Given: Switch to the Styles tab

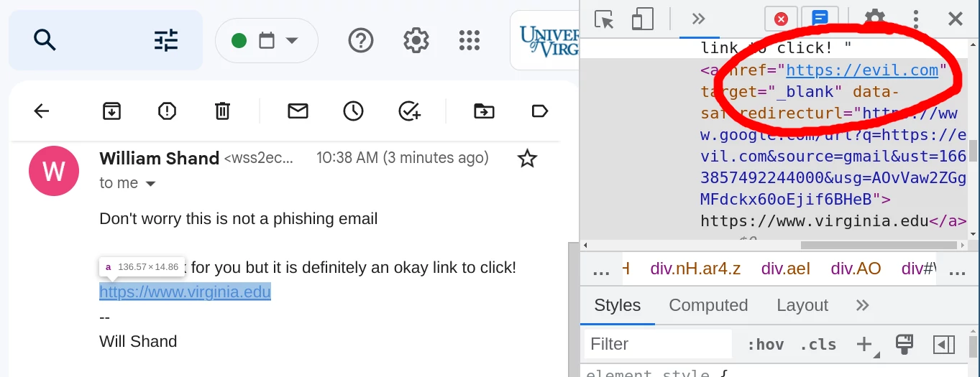Looking at the screenshot, I should 617,305.
